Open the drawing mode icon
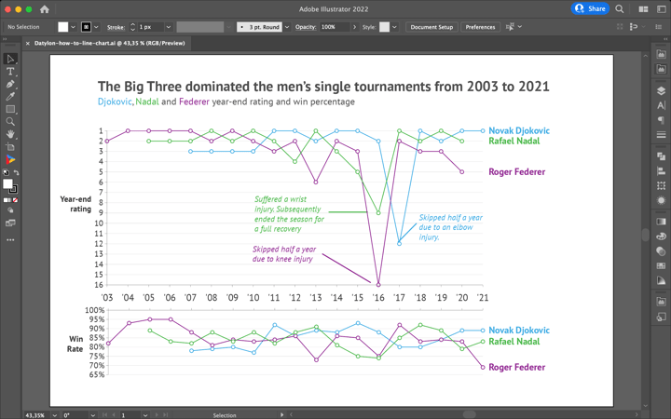The height and width of the screenshot is (419, 671). [10, 210]
